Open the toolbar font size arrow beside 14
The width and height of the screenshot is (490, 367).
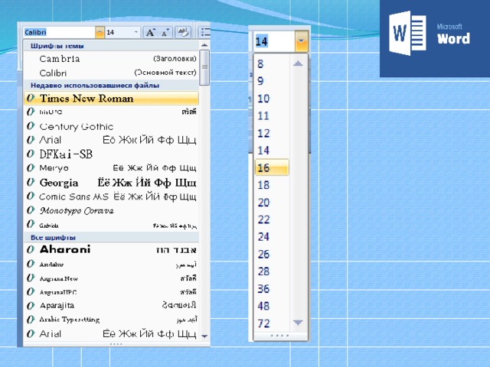[x=136, y=32]
